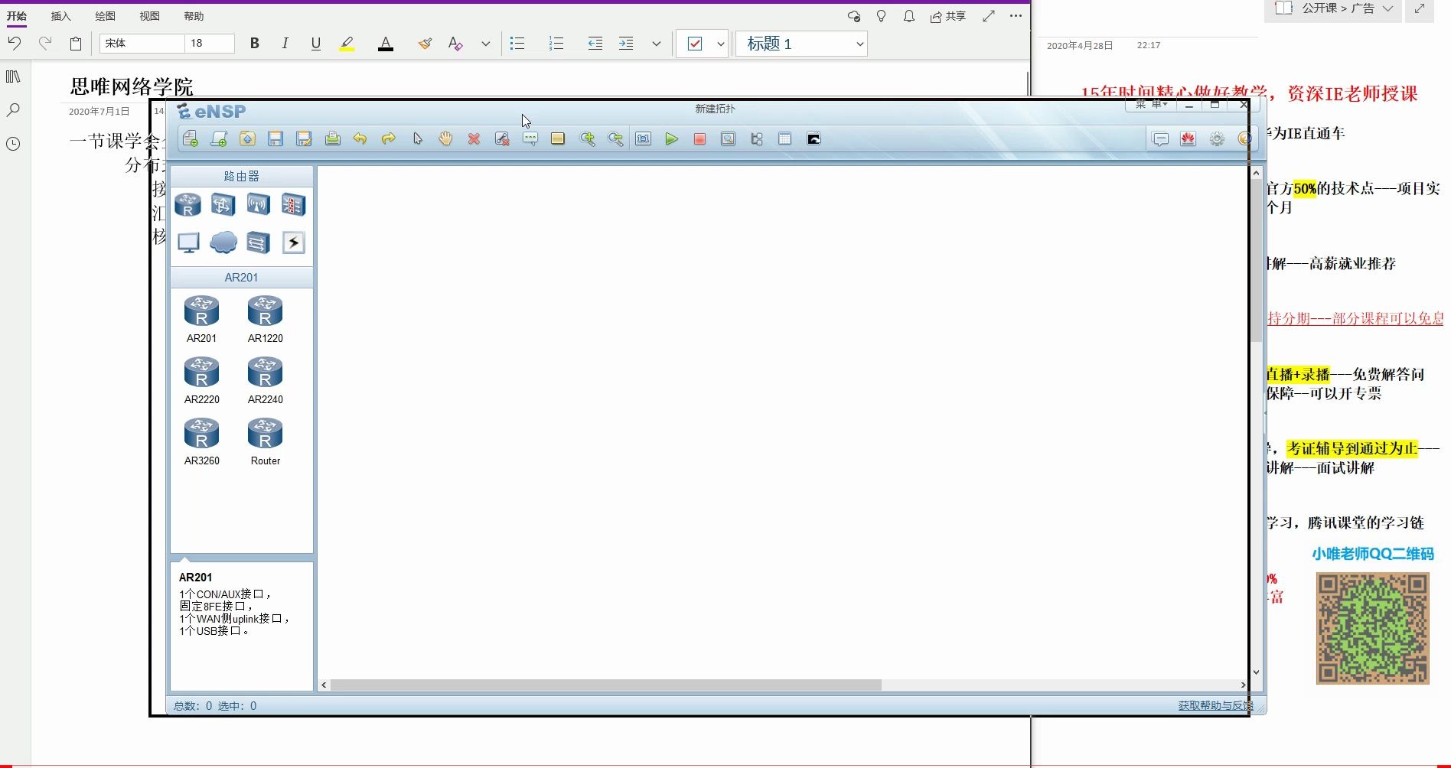Toggle bold formatting in OneNote
Image resolution: width=1451 pixels, height=768 pixels.
point(255,44)
